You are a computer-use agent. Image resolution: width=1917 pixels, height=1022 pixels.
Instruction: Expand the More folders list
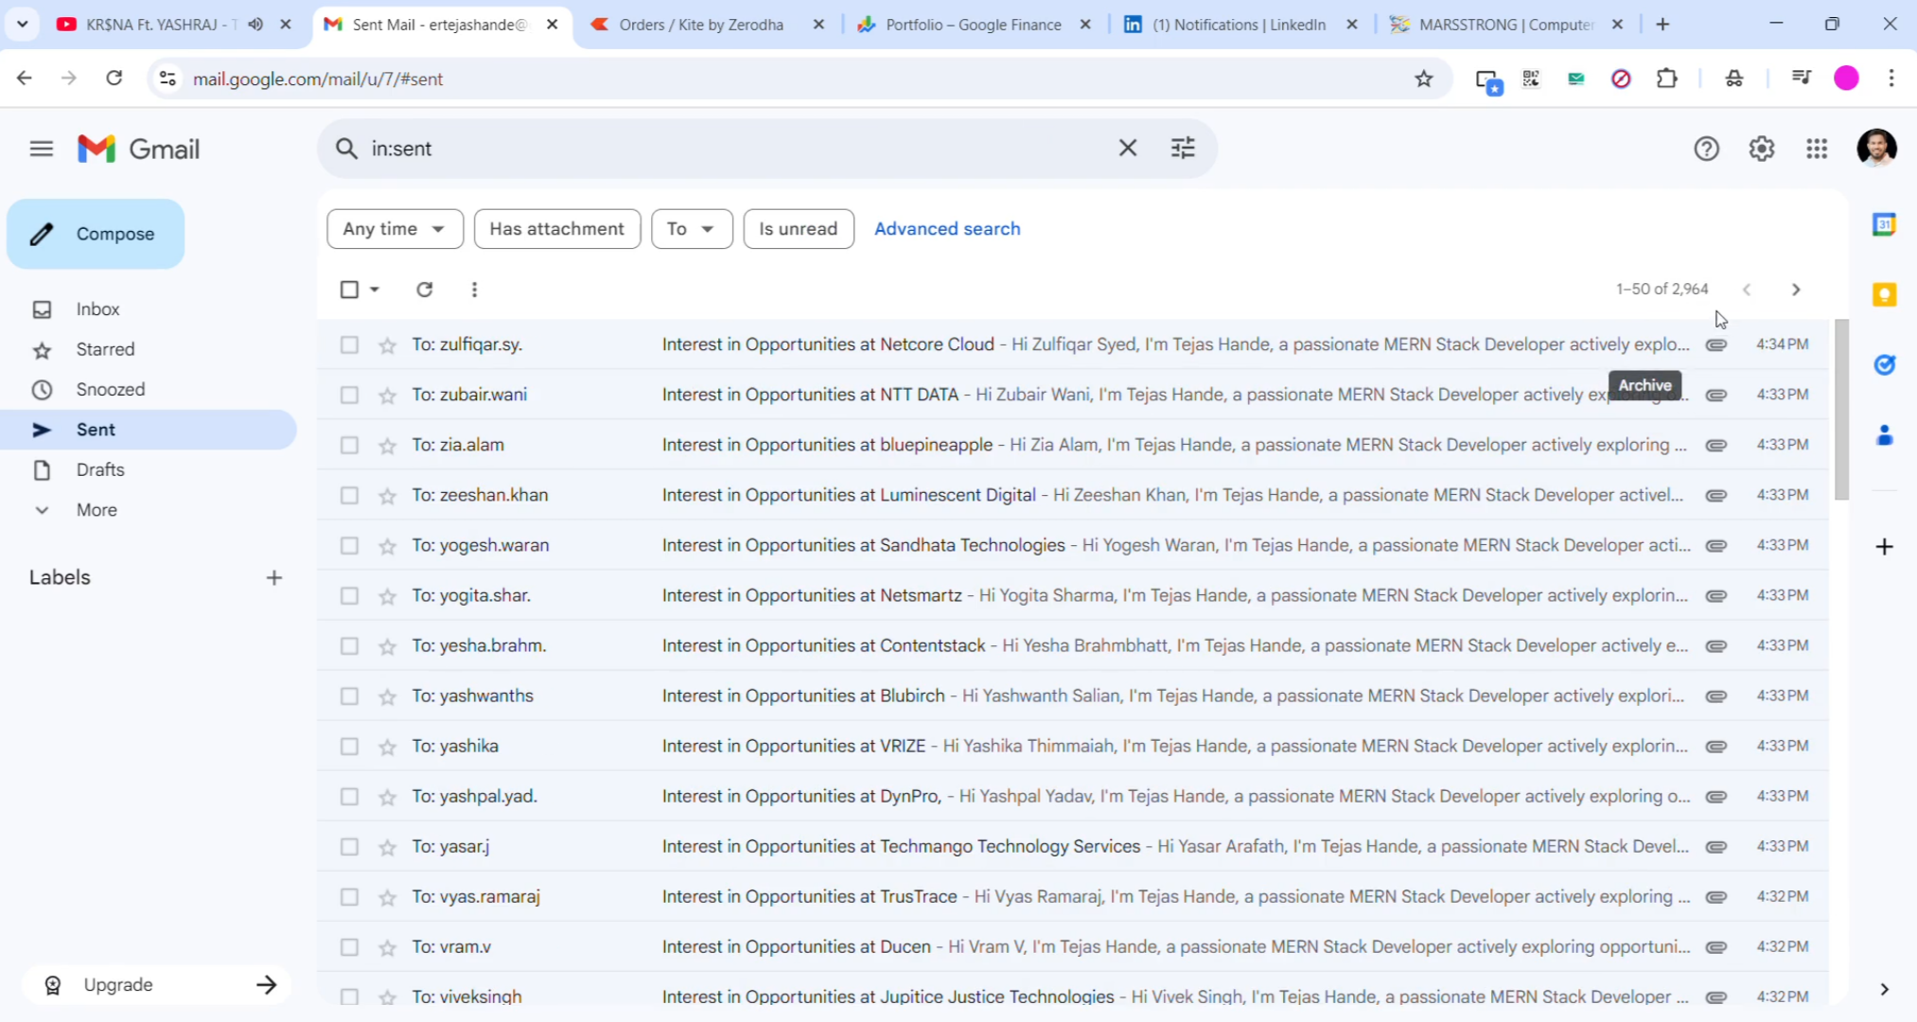96,510
